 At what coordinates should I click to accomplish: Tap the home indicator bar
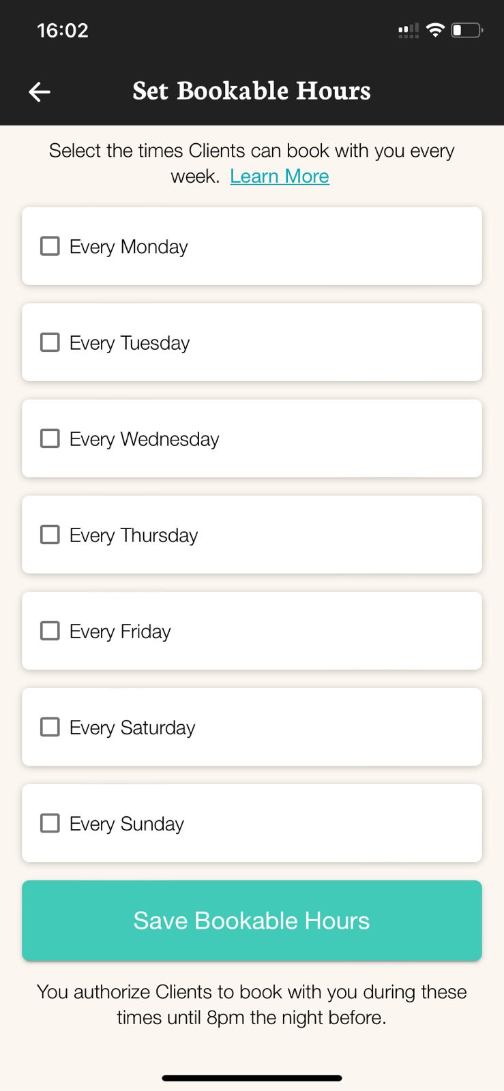[x=252, y=1078]
